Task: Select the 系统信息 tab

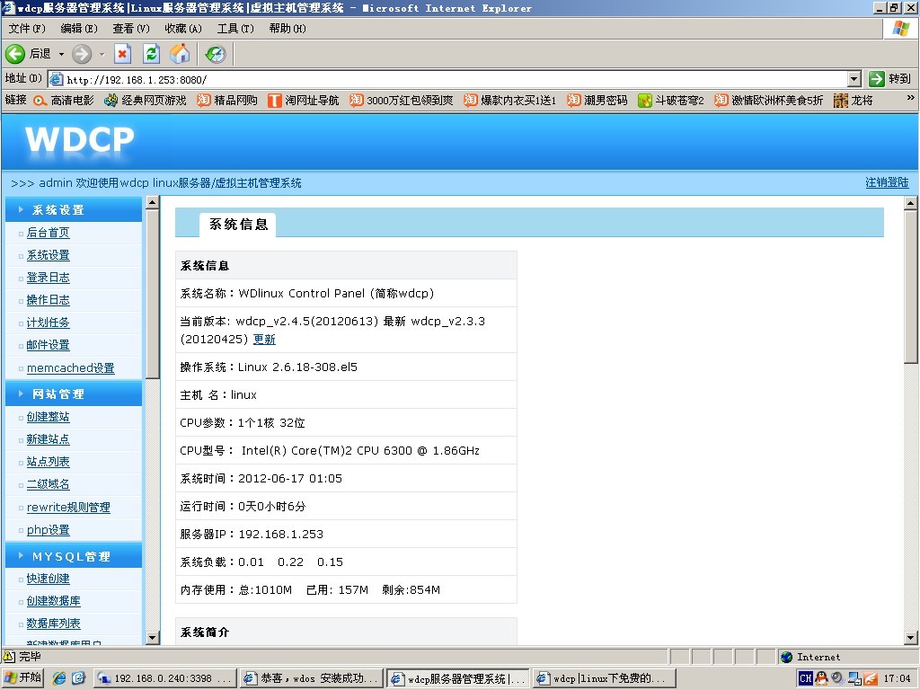Action: (238, 225)
